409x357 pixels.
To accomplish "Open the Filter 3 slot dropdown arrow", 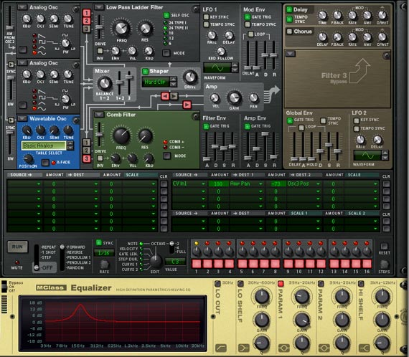I will point(290,54).
